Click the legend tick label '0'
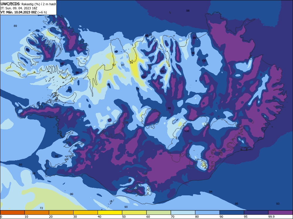293x219 pixels. 1,217
